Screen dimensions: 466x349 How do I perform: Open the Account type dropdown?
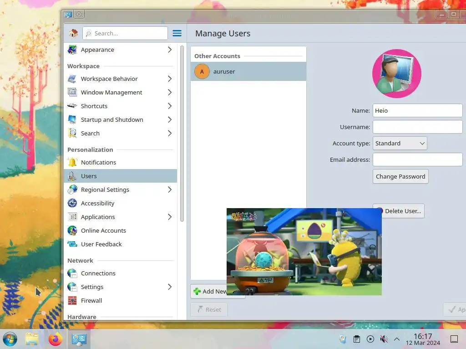click(x=400, y=143)
